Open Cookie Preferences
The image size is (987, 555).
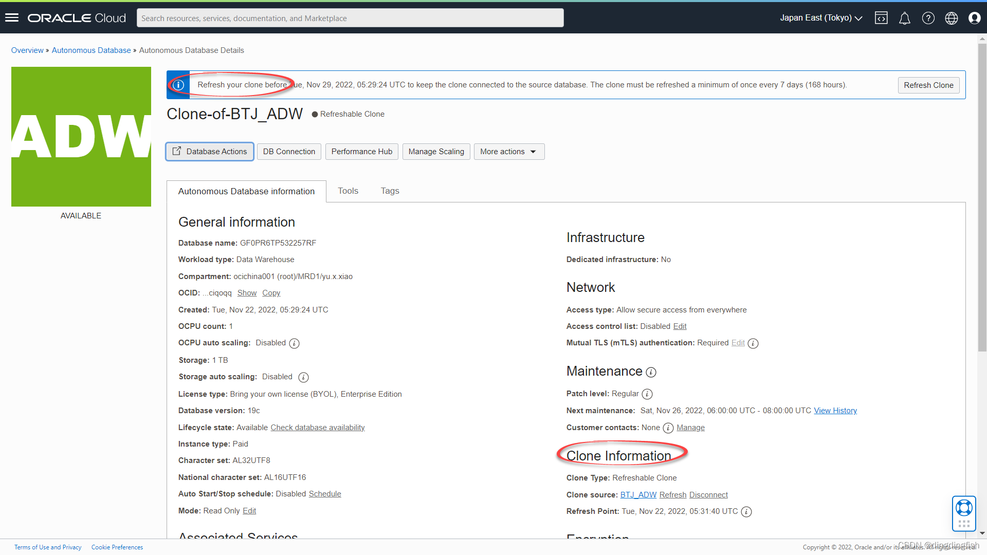point(117,547)
